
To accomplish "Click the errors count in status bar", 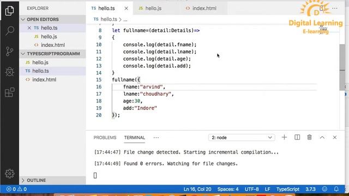I will pos(11,189).
